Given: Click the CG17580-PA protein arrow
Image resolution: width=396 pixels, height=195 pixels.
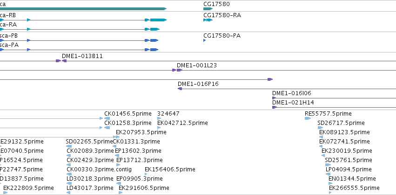Looking at the screenshot, I should (205, 40).
